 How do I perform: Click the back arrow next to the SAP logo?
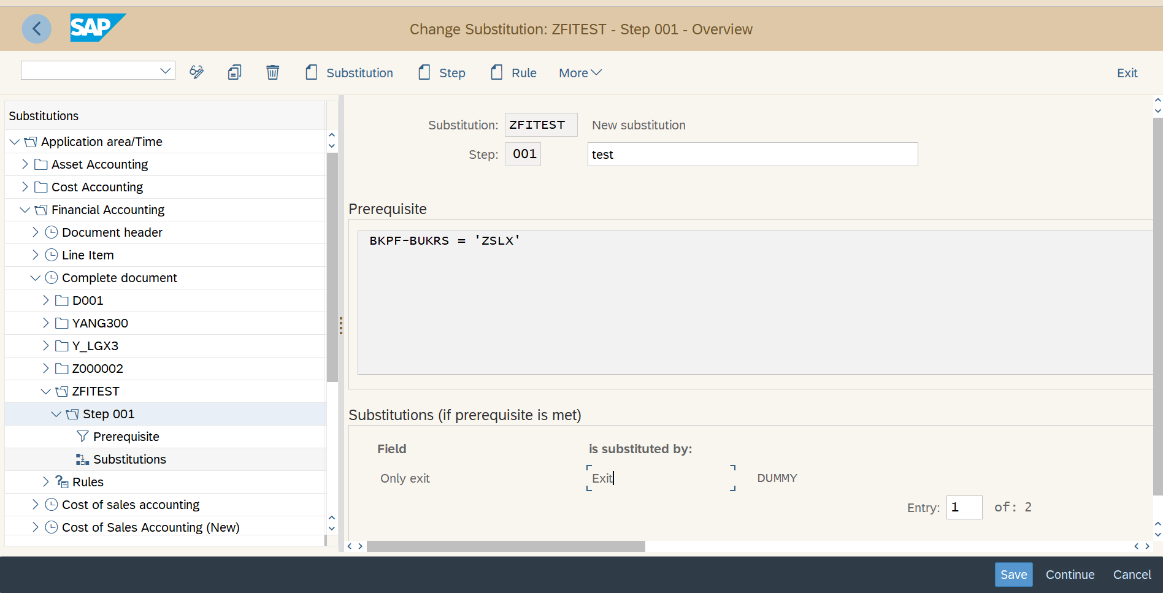click(37, 29)
